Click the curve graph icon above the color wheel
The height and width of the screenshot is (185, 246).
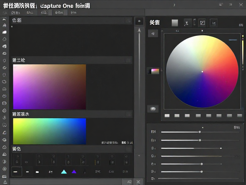tap(203, 23)
